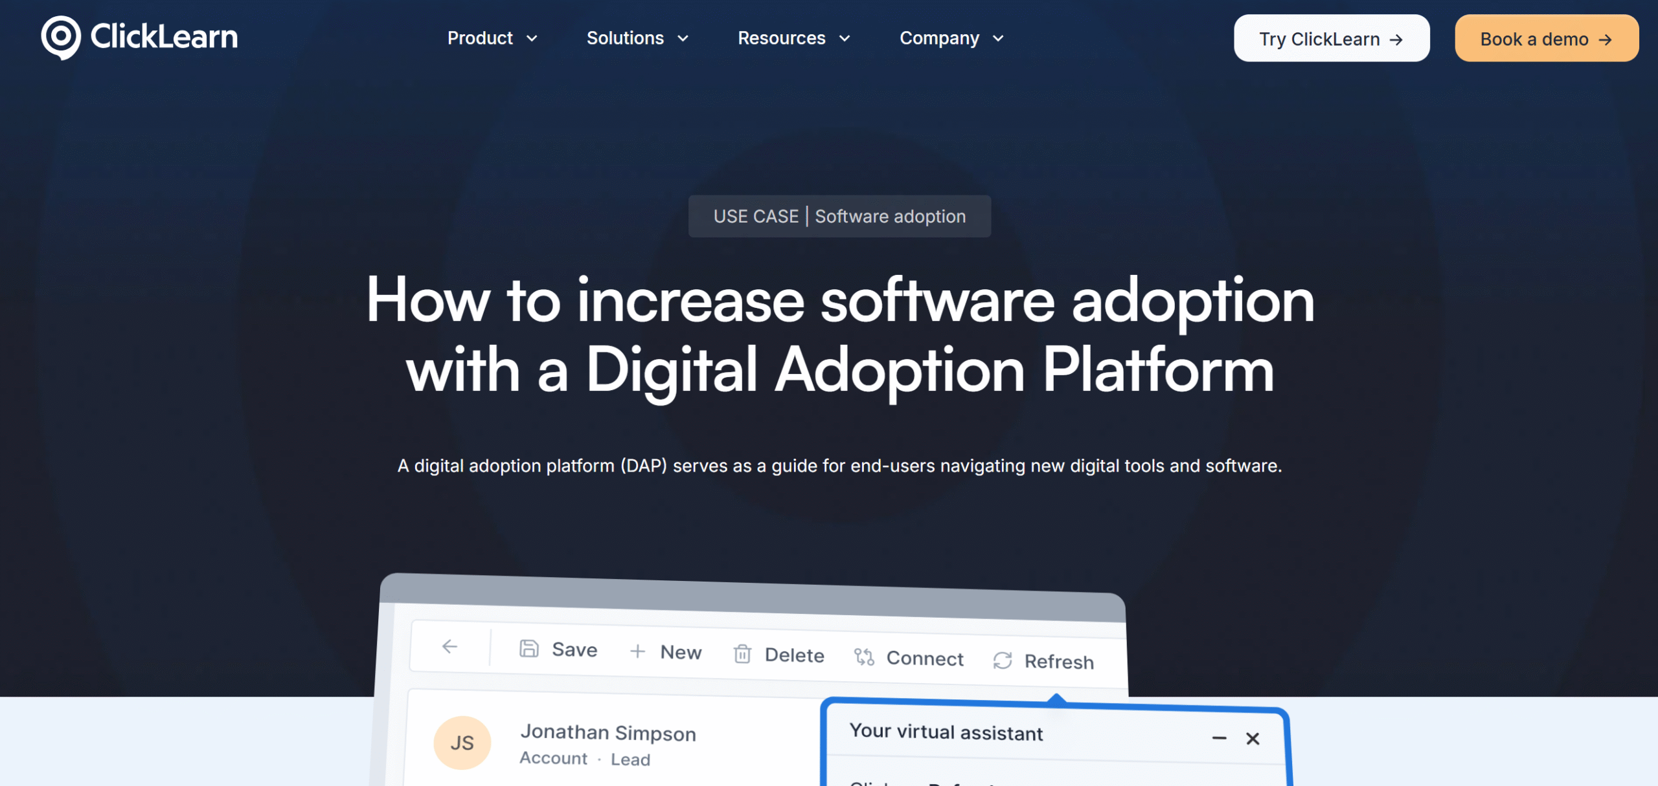Click the Save floppy disk icon

point(529,648)
